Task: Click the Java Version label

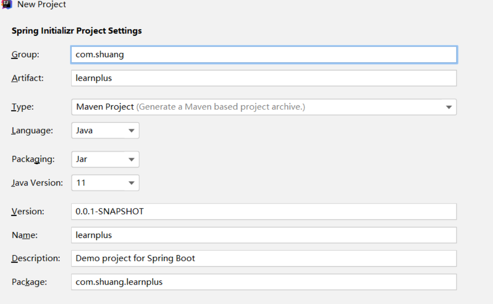Action: tap(37, 183)
